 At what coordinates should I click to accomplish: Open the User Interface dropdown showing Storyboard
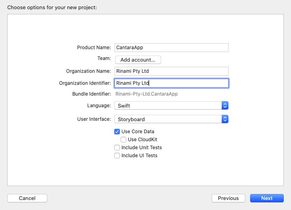168,119
